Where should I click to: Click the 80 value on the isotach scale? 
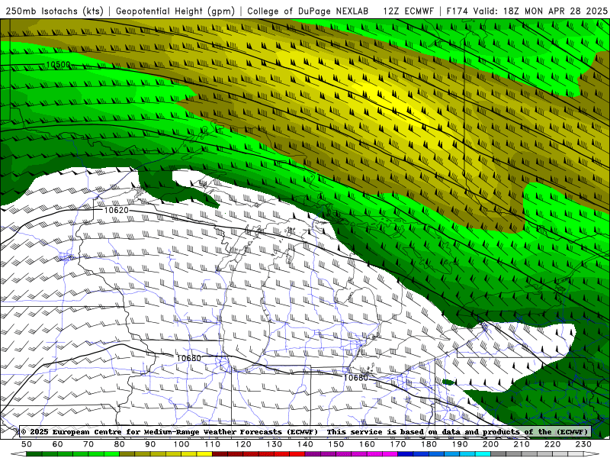[120, 444]
